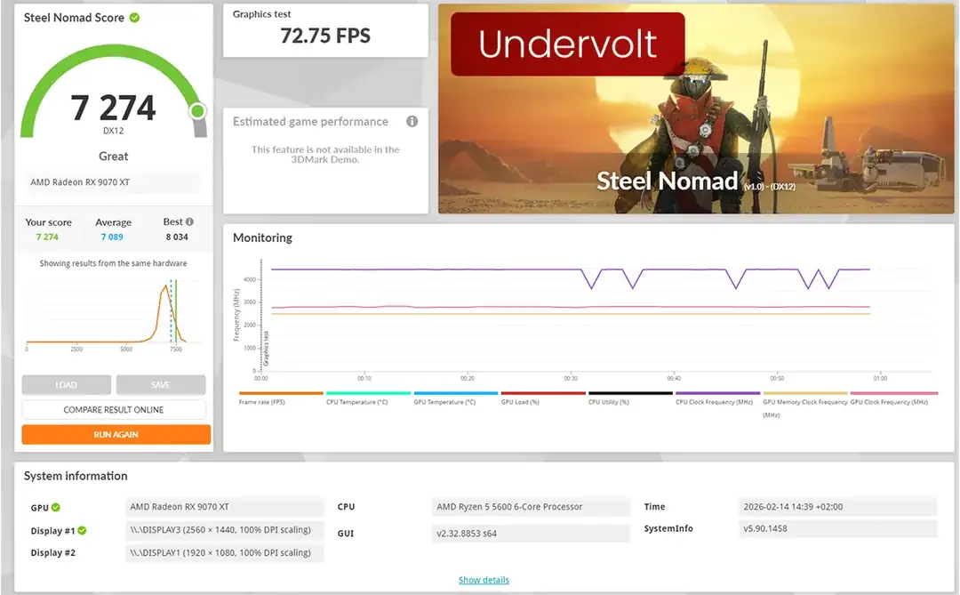The height and width of the screenshot is (595, 960).
Task: Click the Graphics test label
Action: (x=262, y=14)
